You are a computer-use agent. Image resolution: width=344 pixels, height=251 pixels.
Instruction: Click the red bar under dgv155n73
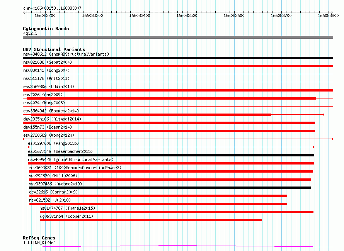coord(169,131)
